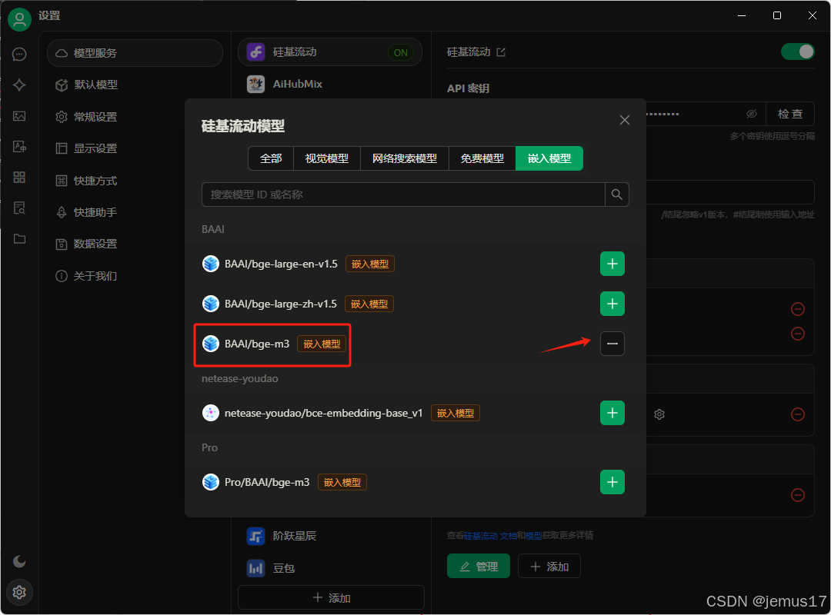831x615 pixels.
Task: Toggle the 硅基流动 provider enable switch
Action: coord(797,52)
